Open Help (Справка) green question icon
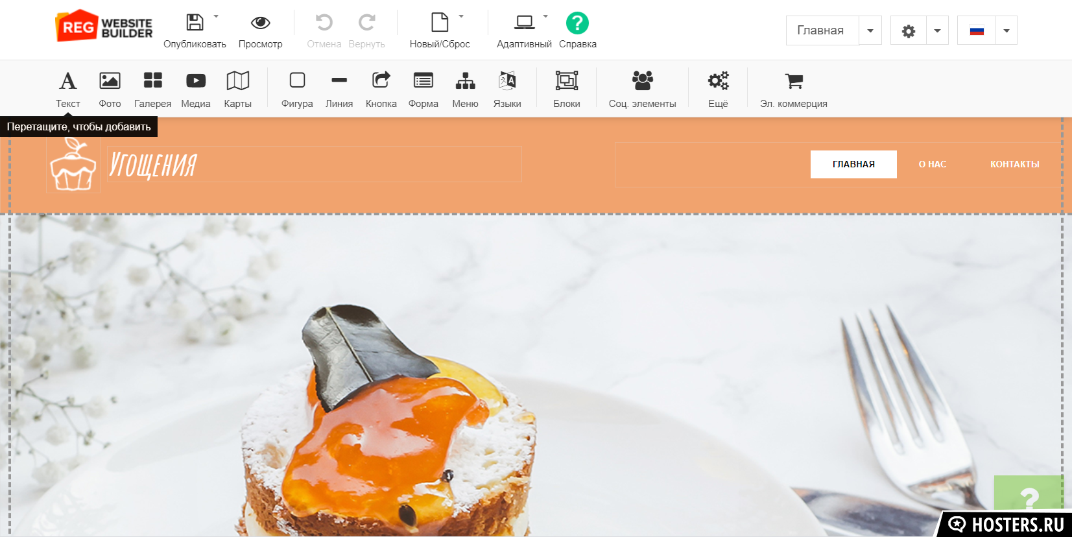 coord(577,23)
